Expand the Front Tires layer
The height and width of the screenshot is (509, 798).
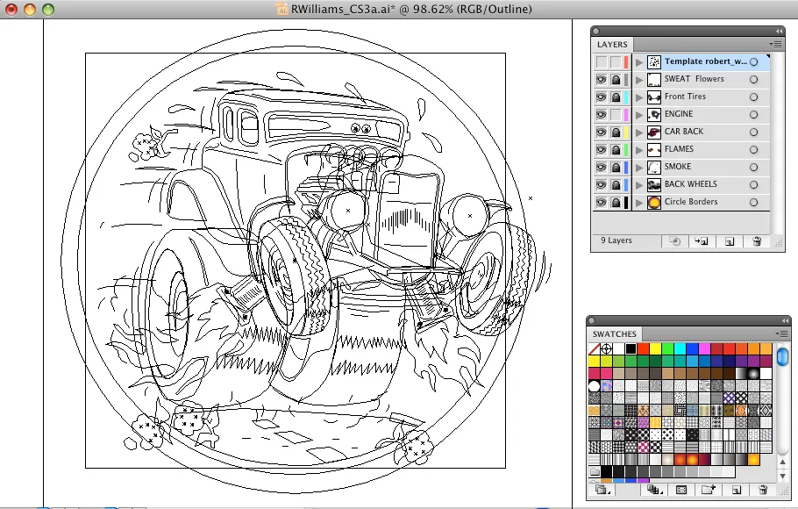(639, 97)
